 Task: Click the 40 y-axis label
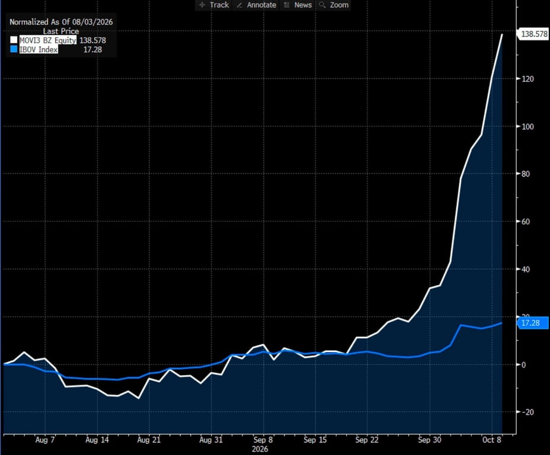click(x=526, y=269)
